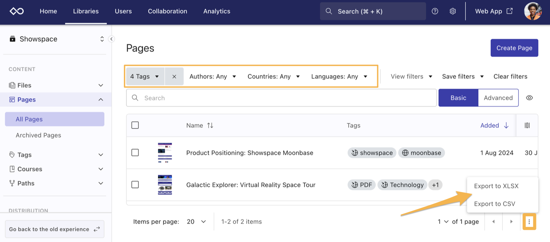Image resolution: width=550 pixels, height=242 pixels.
Task: Open the Authors: Any filter dropdown
Action: pos(213,76)
